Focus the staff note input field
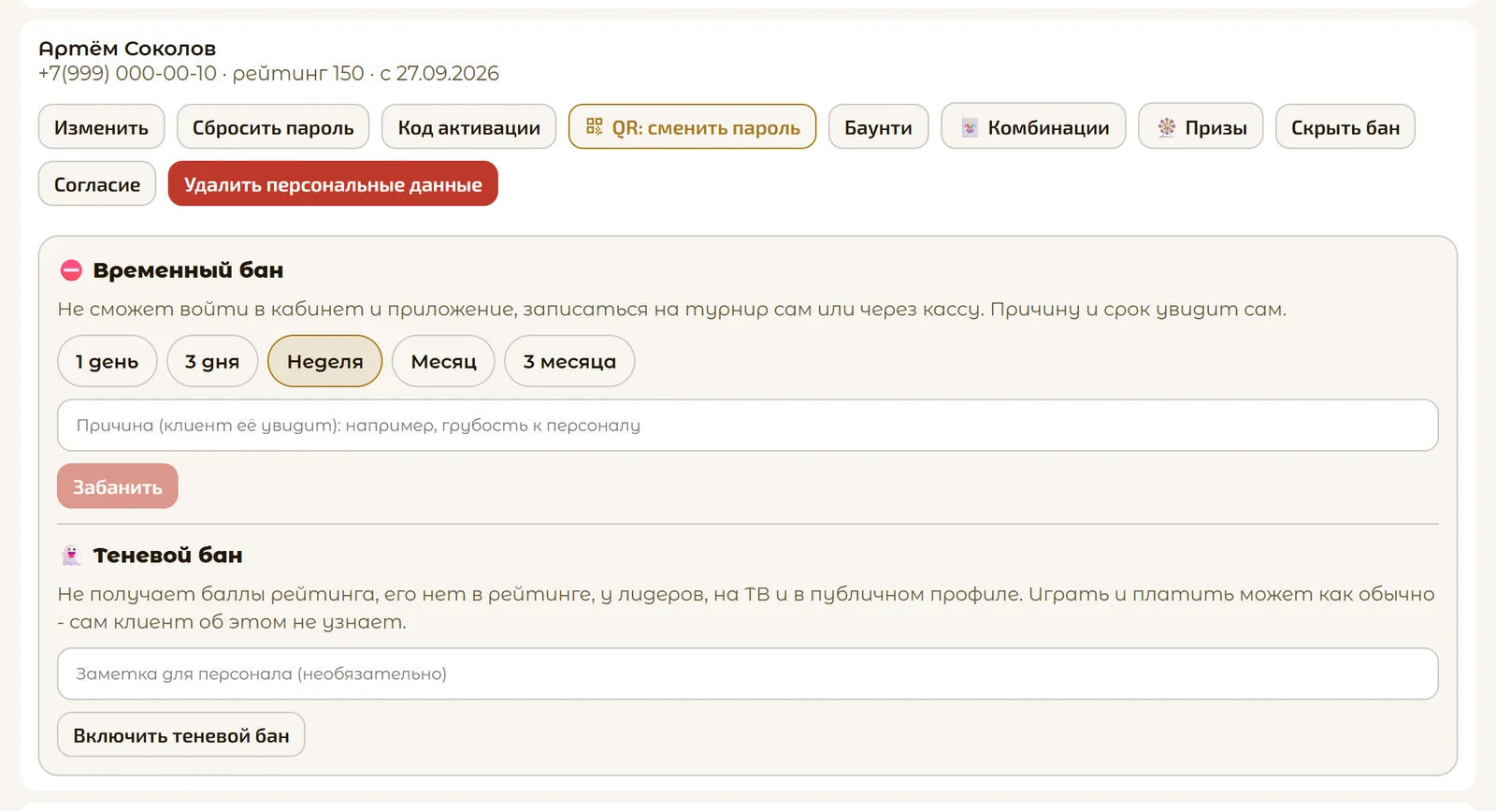 pyautogui.click(x=747, y=673)
